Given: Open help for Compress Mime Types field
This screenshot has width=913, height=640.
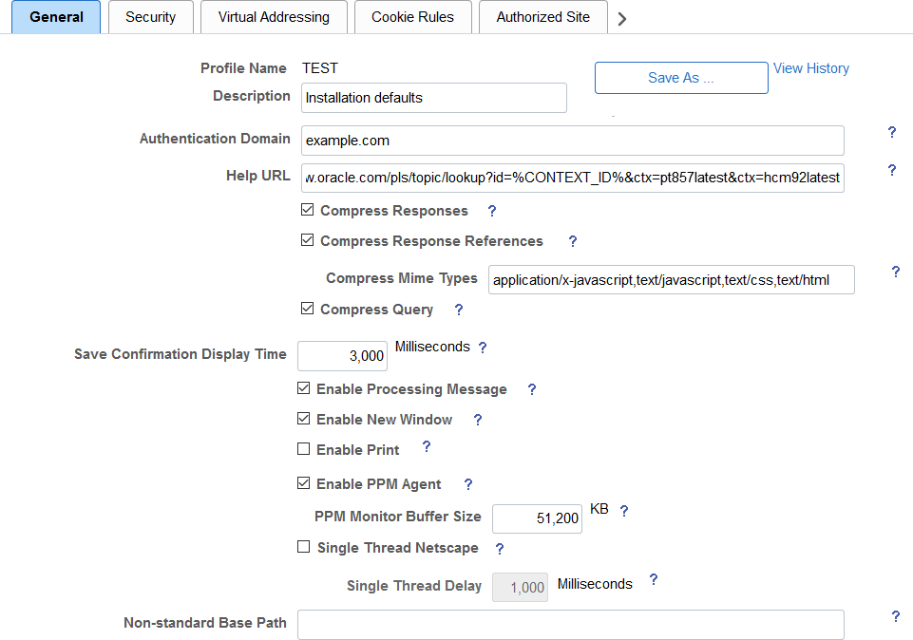Looking at the screenshot, I should pos(895,272).
